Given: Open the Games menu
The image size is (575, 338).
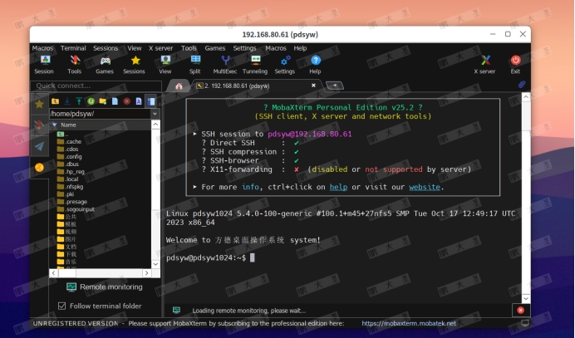Looking at the screenshot, I should [x=215, y=48].
